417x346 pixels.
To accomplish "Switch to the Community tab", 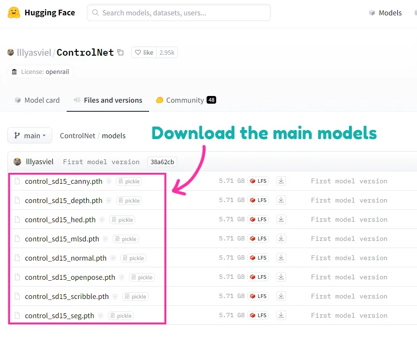I will click(x=186, y=100).
